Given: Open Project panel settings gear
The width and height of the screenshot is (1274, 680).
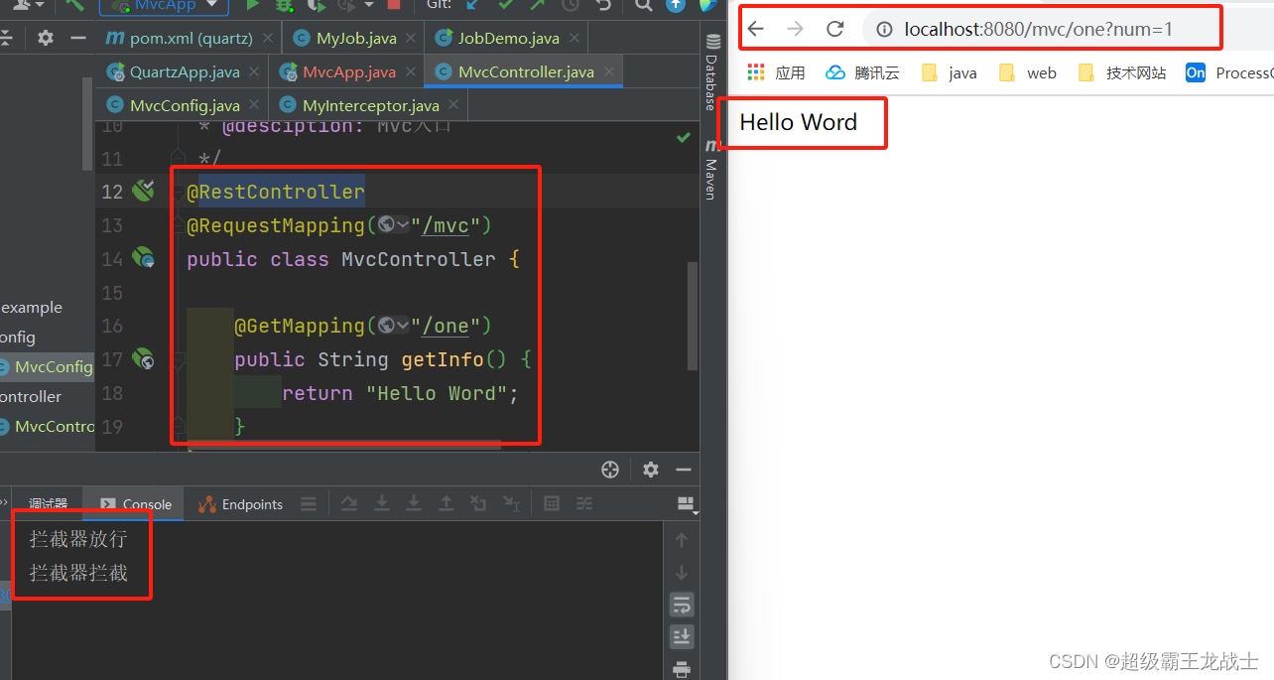Looking at the screenshot, I should click(x=46, y=38).
